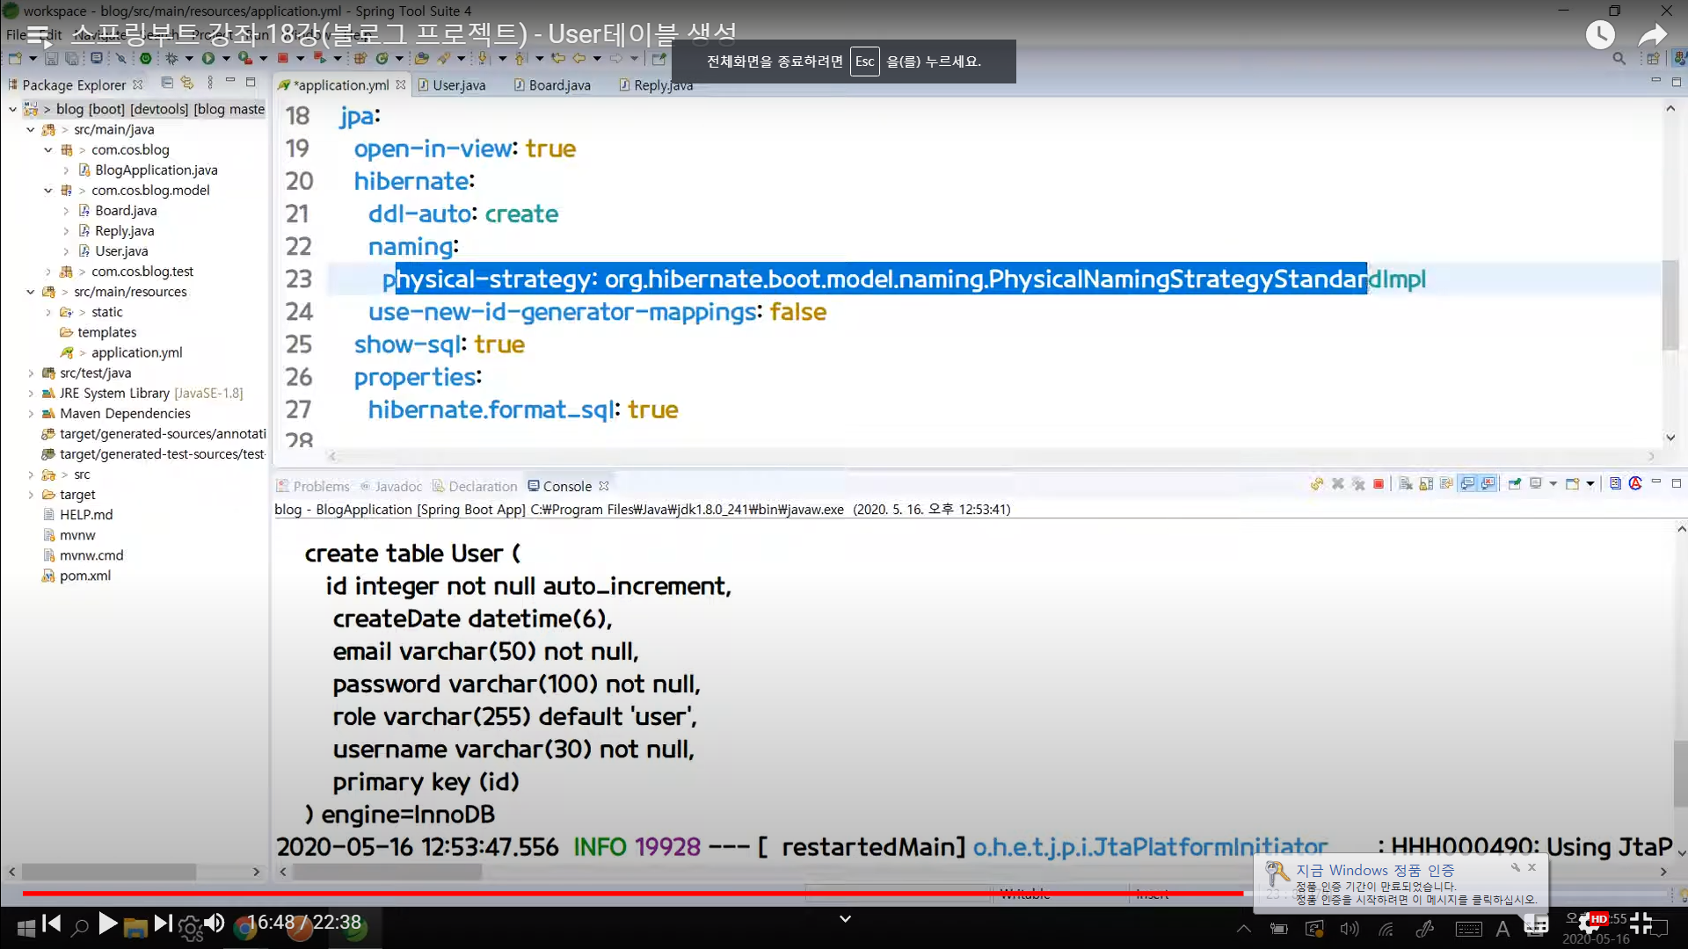Switch to the Declaration tab
This screenshot has height=949, width=1688.
point(475,486)
